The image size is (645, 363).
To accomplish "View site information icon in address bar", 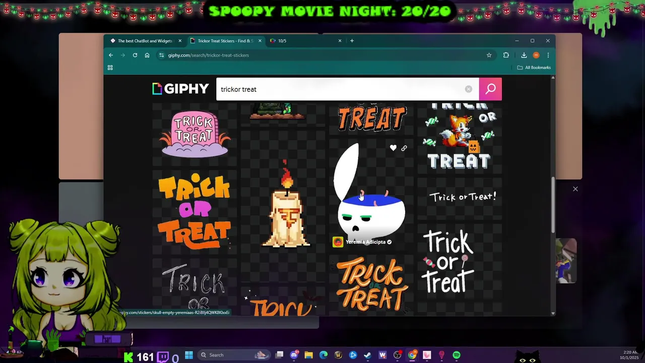I will [x=161, y=55].
